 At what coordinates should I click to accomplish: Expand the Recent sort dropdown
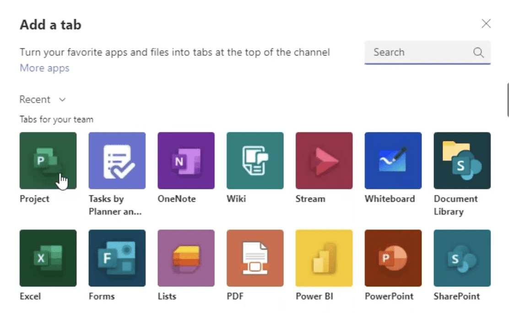point(43,99)
